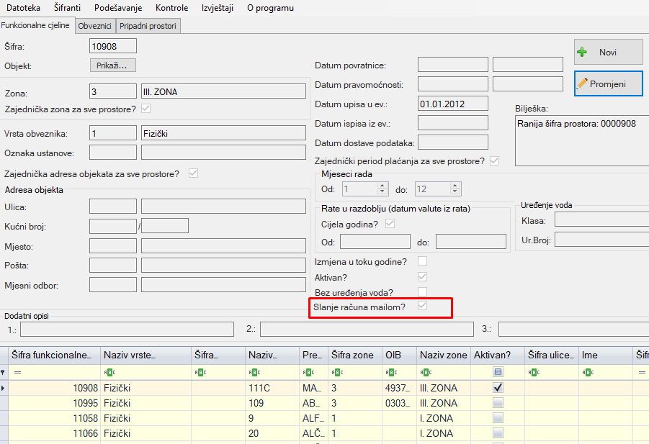
Task: Toggle Aktivan checkbox in row 10995
Action: 498,403
